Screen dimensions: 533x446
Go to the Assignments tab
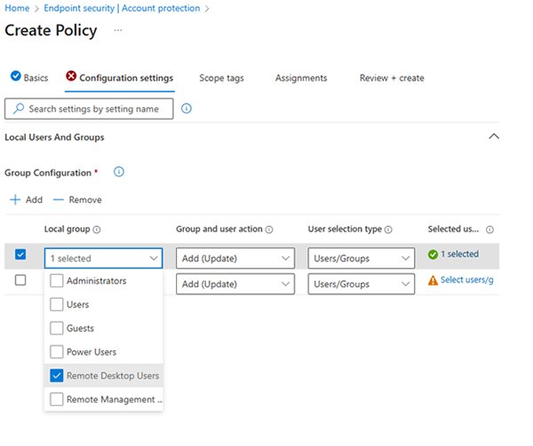(x=301, y=78)
